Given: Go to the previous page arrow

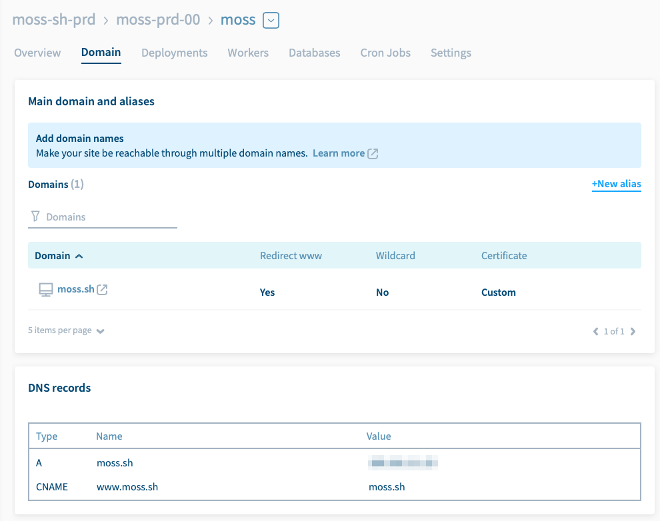Looking at the screenshot, I should tap(595, 331).
